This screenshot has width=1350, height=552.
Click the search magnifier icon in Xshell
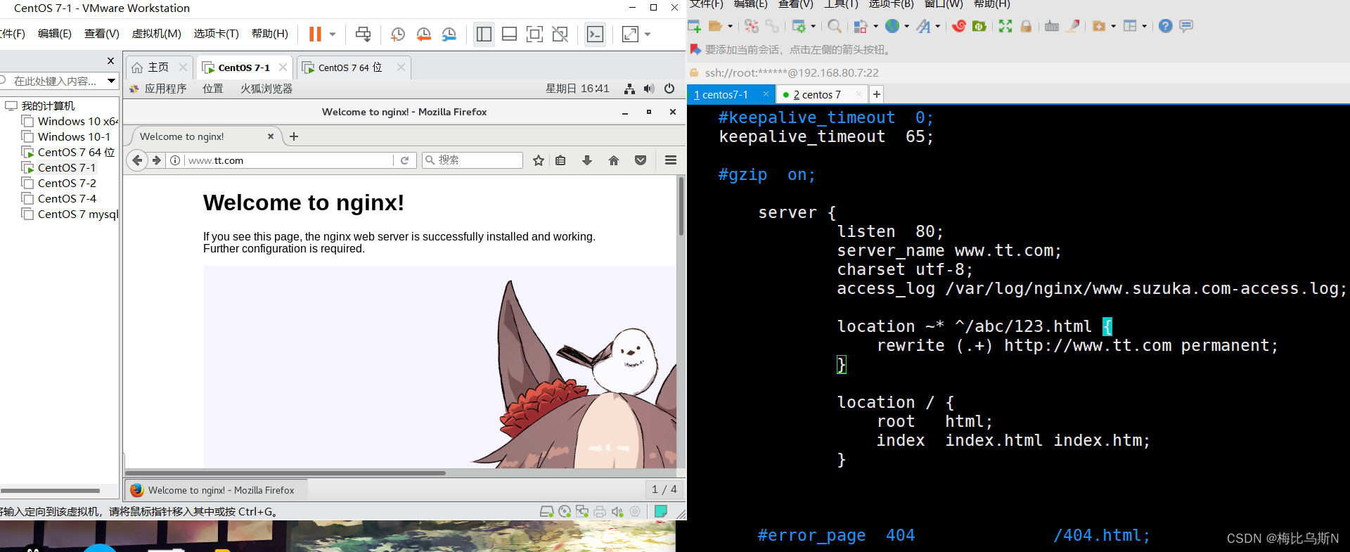[x=835, y=26]
